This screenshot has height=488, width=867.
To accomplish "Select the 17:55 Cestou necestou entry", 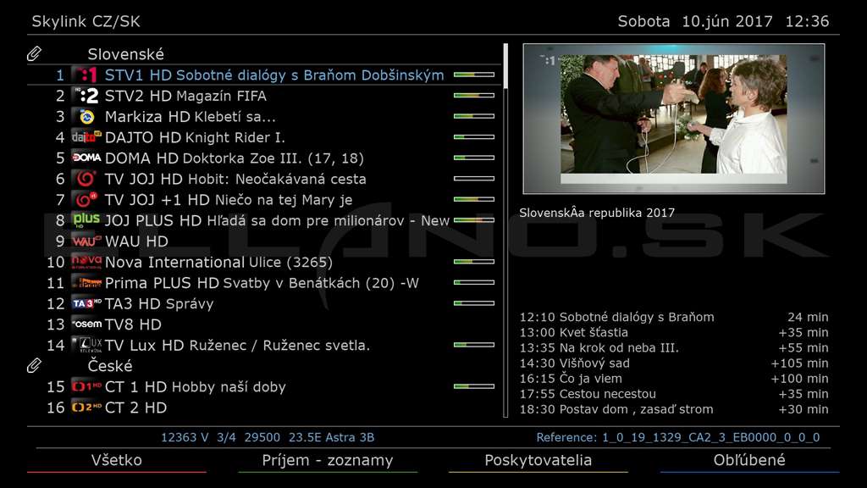I will pos(673,394).
